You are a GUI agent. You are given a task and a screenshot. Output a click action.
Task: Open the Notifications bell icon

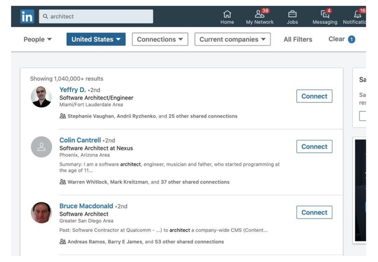[x=357, y=14]
